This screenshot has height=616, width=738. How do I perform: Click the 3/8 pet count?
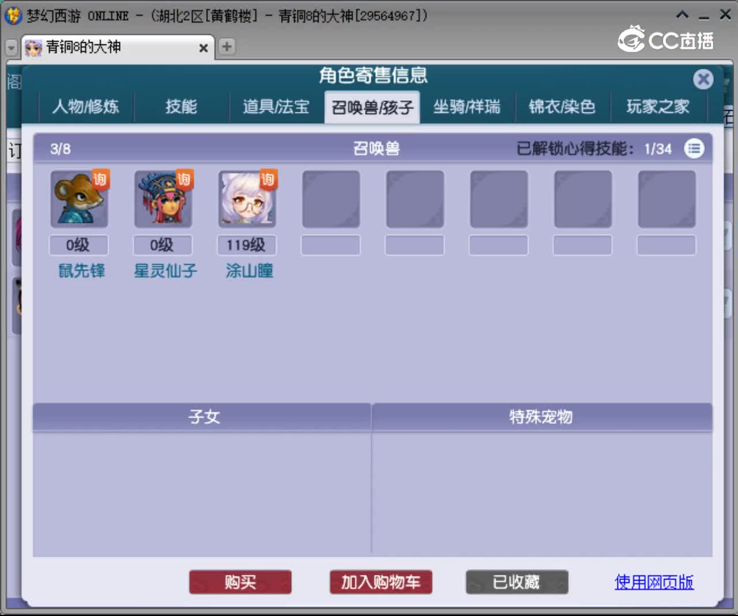click(x=61, y=149)
